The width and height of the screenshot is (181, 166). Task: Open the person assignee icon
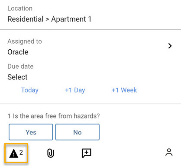point(169,153)
